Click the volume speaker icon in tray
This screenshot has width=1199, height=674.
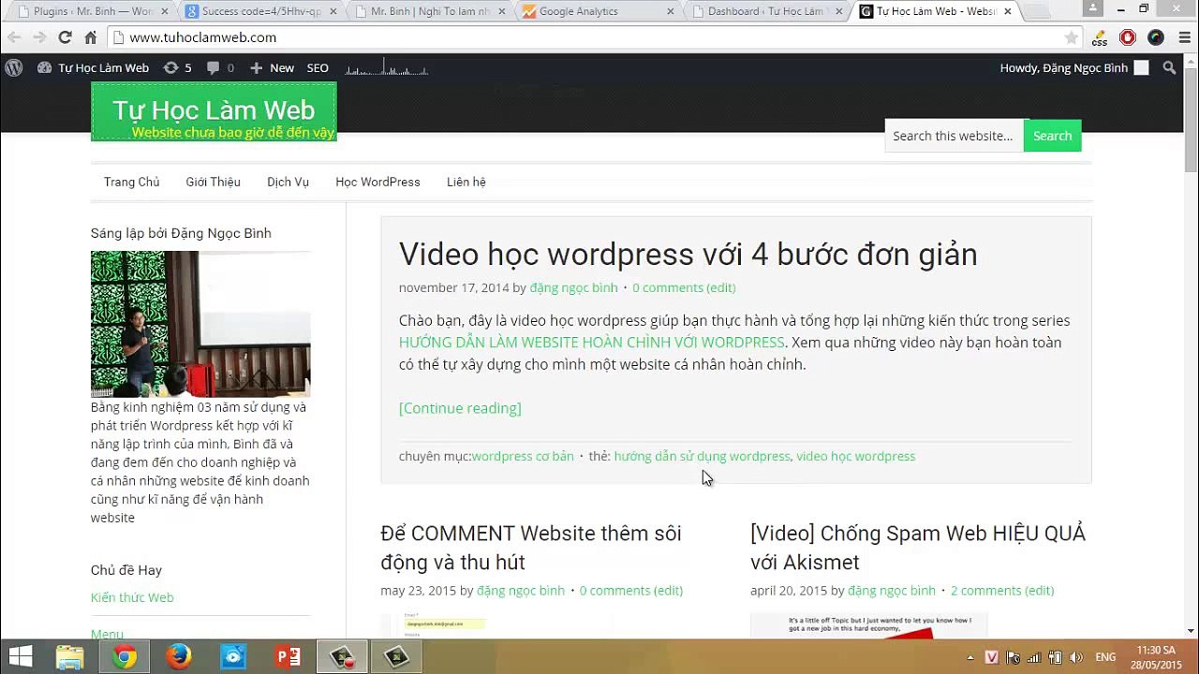coord(1076,657)
